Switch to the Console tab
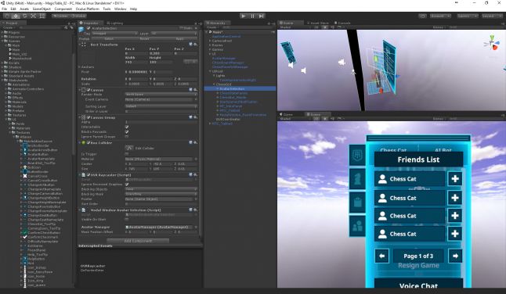Screen dimensions: 506x294 coord(342,23)
